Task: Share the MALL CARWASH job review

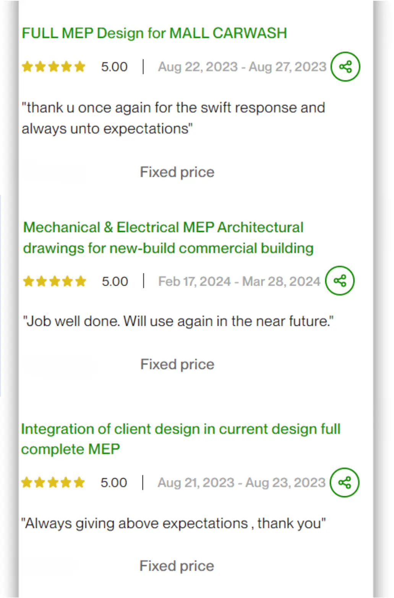Action: pos(345,67)
